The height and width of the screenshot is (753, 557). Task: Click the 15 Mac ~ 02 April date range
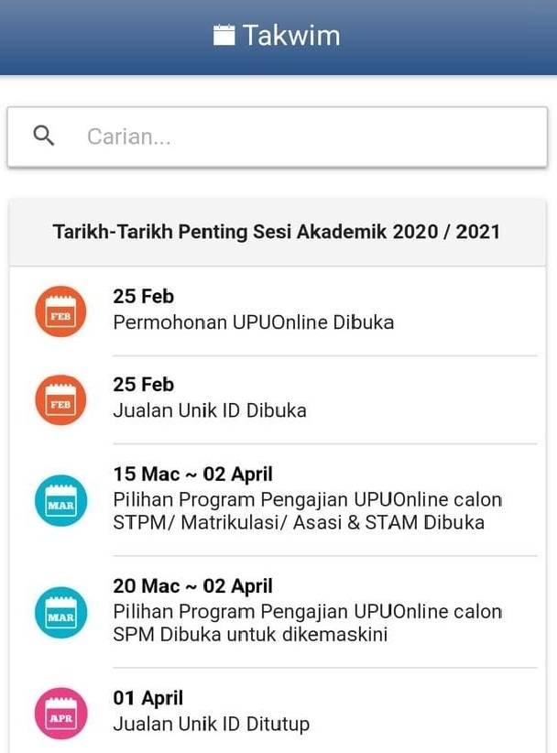tap(192, 475)
